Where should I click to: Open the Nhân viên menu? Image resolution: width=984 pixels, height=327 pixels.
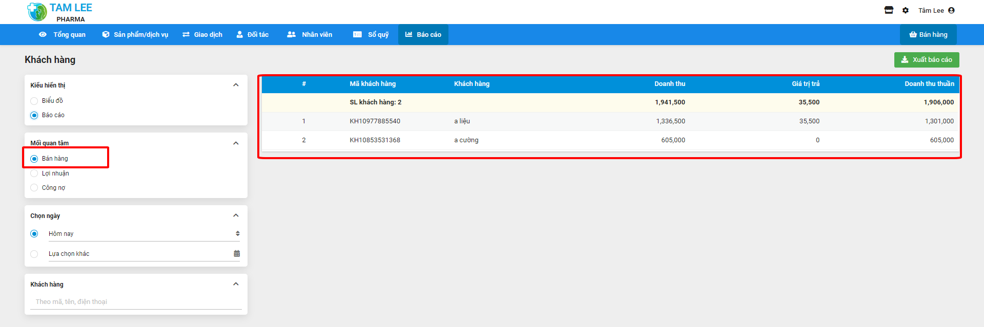tap(310, 34)
